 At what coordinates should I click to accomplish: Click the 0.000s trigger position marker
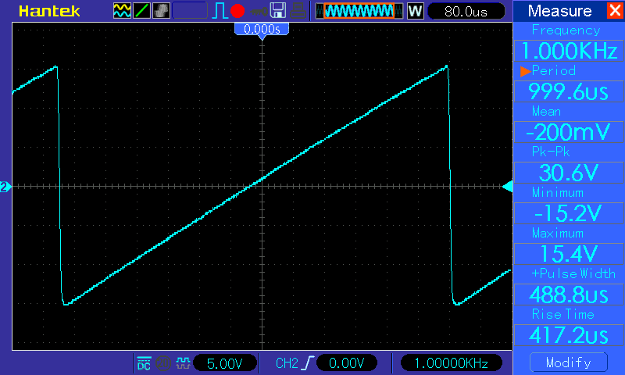[262, 29]
